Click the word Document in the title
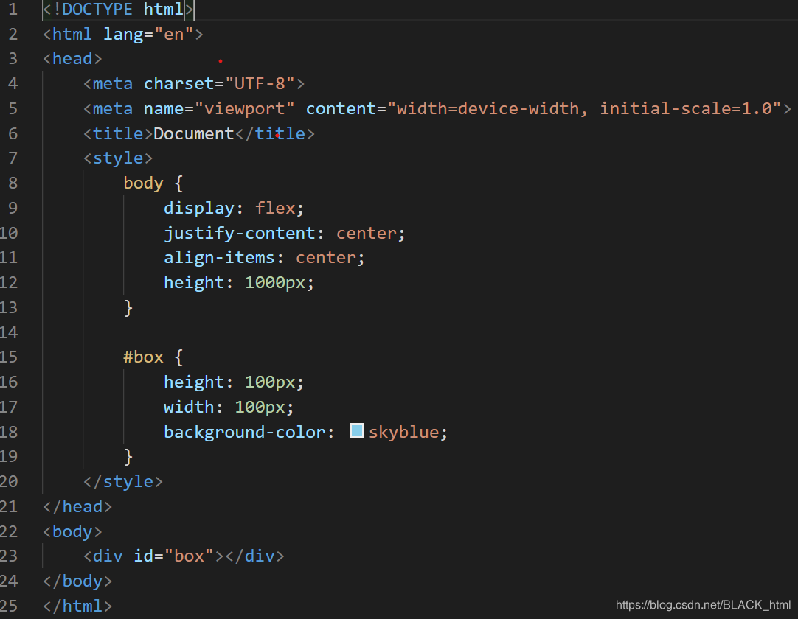This screenshot has width=798, height=619. pos(193,134)
